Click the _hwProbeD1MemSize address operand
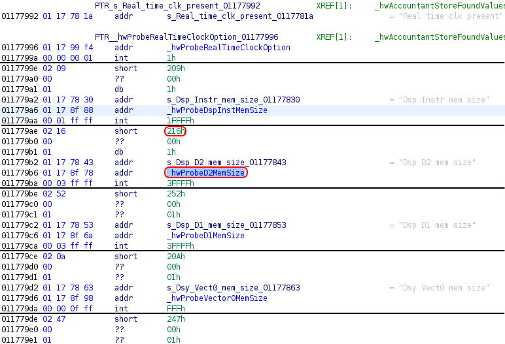Viewport: 505px width, 344px height. pyautogui.click(x=206, y=236)
